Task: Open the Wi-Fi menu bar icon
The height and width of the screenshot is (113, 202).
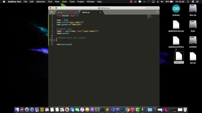Action: (x=149, y=2)
